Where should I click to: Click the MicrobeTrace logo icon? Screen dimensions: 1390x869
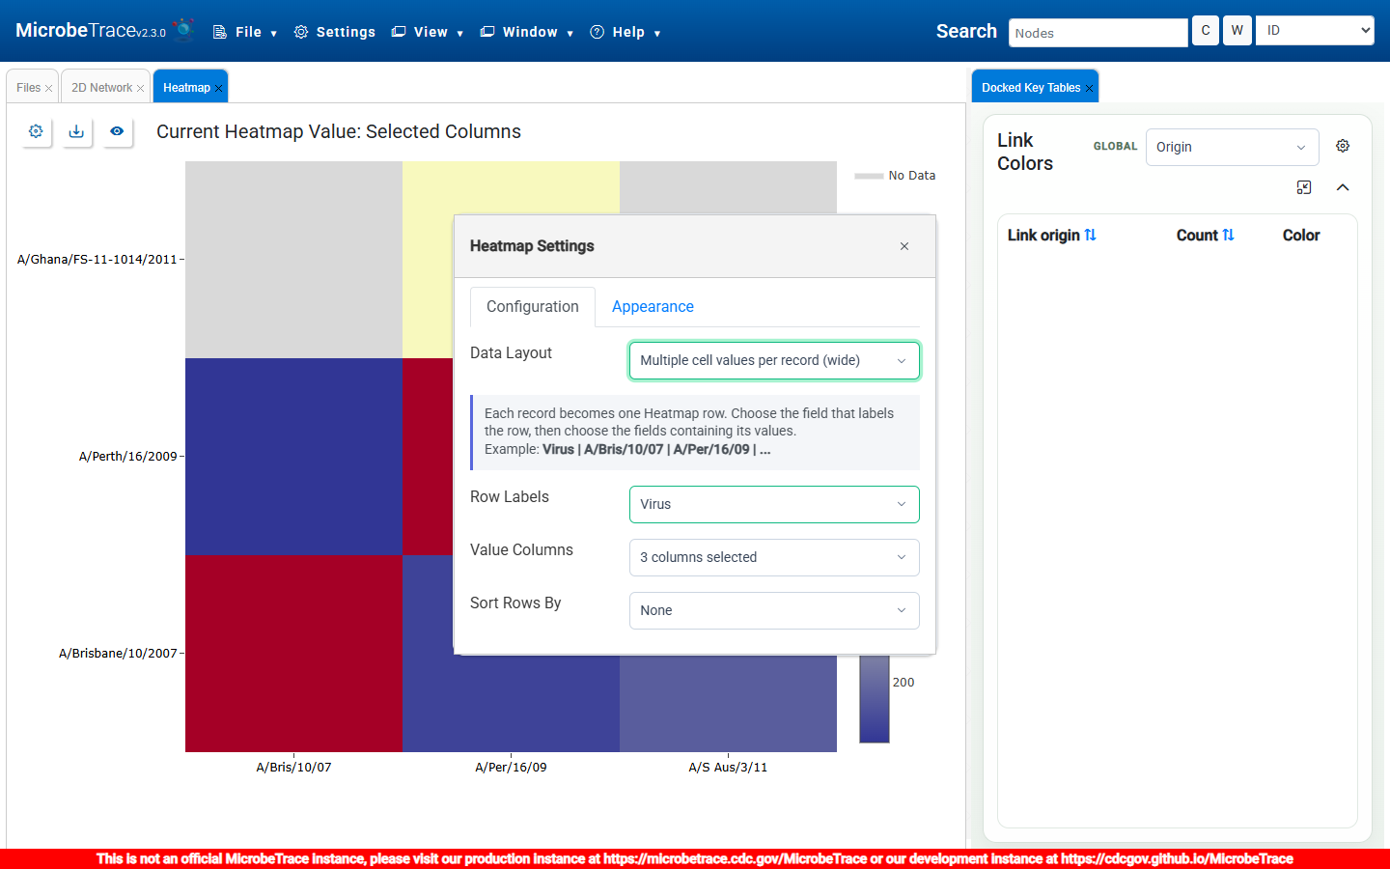183,31
